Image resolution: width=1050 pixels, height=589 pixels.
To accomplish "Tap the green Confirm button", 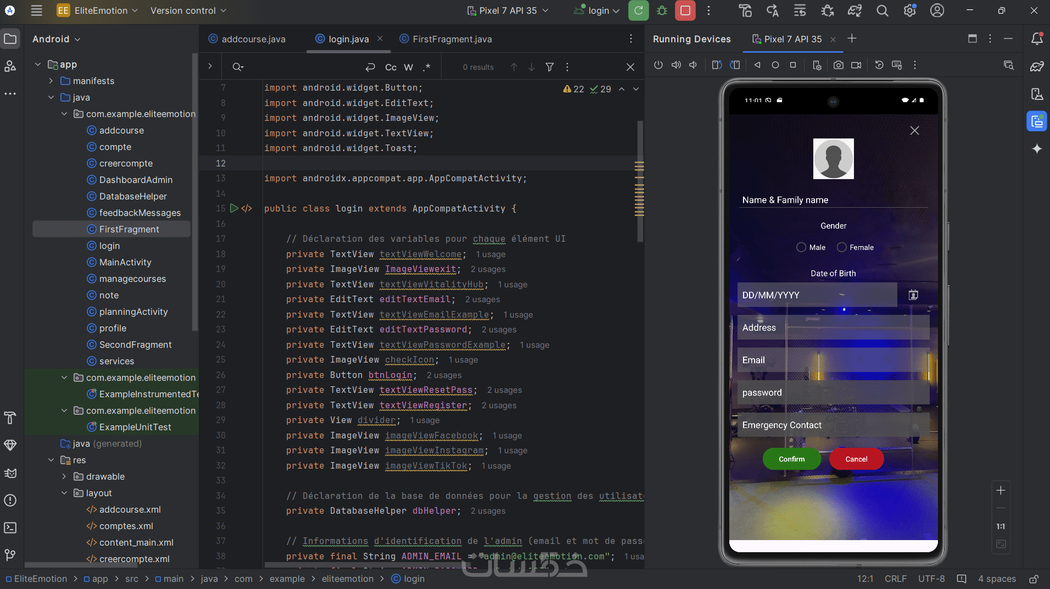I will [x=792, y=459].
